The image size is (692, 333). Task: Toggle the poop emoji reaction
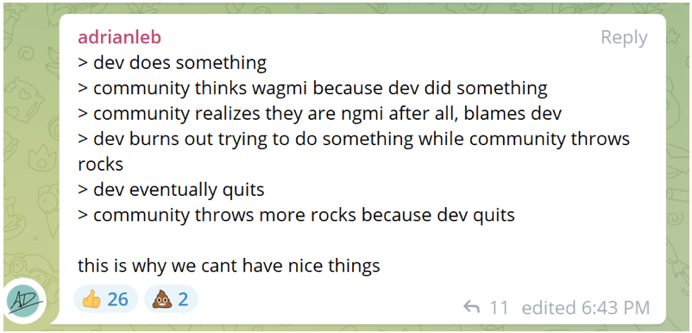coord(171,299)
